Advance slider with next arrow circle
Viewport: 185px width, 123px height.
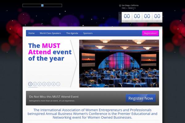point(58,84)
